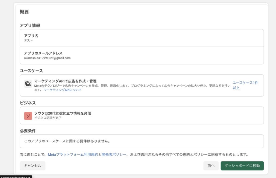Select the app name value テスト
This screenshot has width=276, height=178.
[x=28, y=40]
